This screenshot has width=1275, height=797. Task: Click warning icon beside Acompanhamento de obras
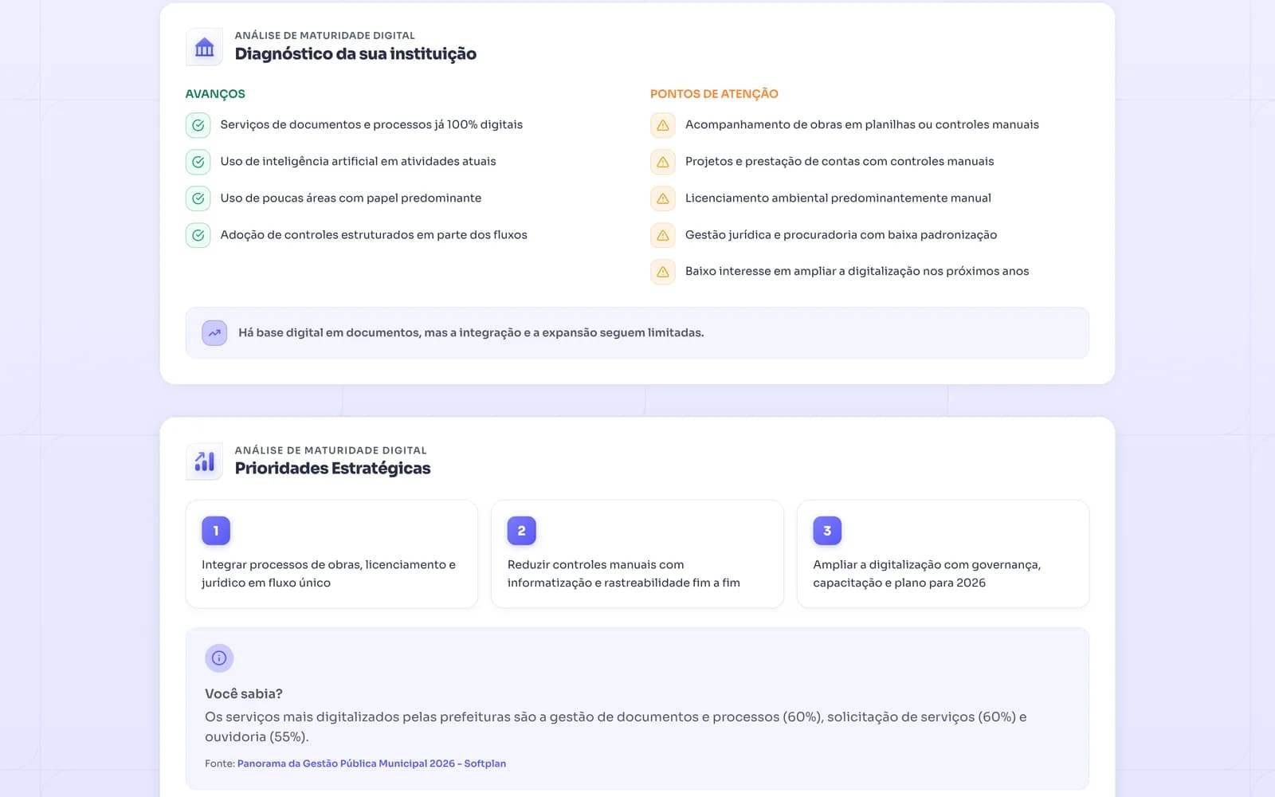click(663, 125)
